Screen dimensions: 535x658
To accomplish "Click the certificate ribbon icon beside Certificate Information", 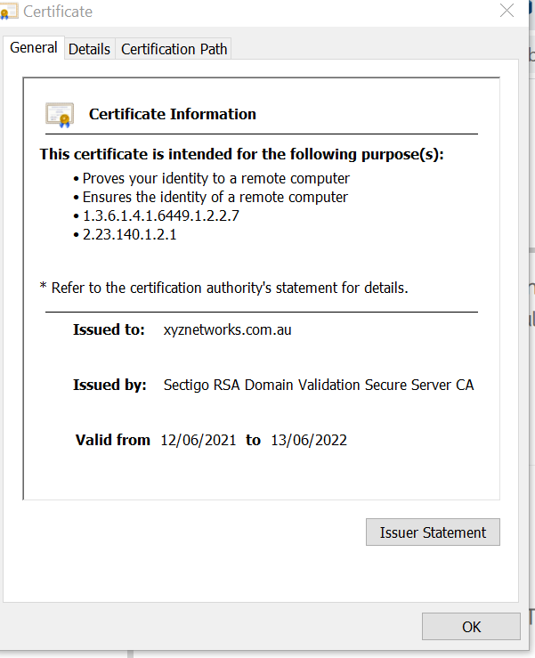I will (x=60, y=114).
